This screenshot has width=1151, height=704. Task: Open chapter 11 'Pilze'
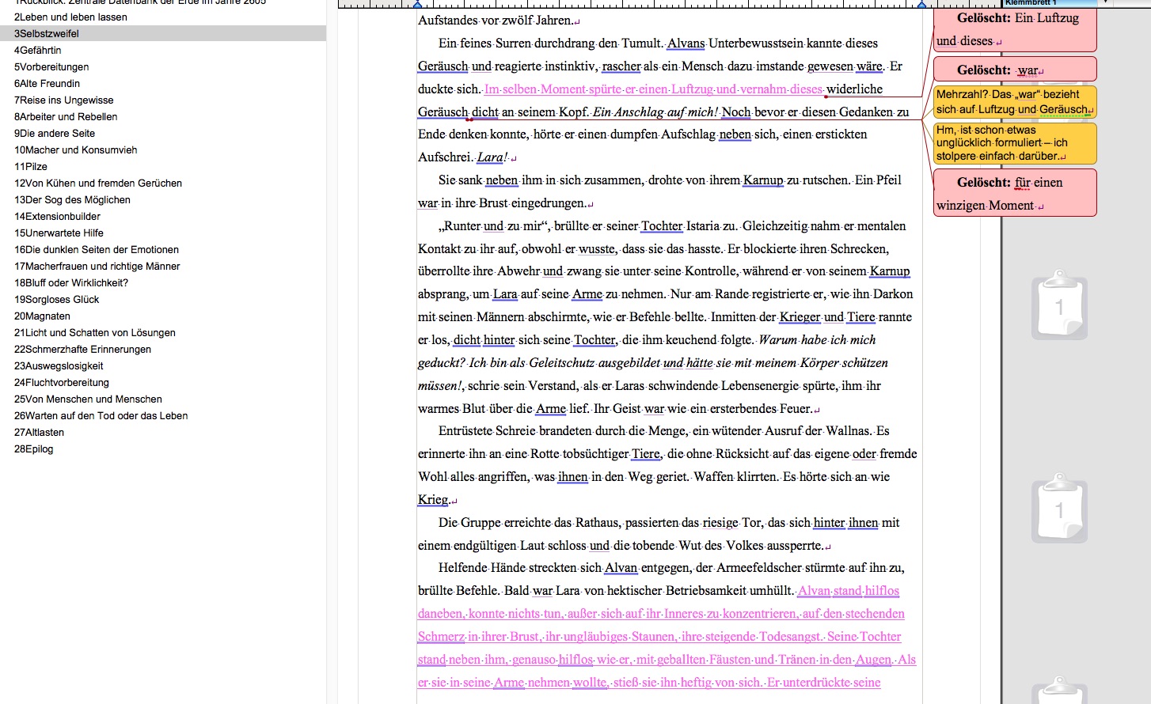pos(162,166)
